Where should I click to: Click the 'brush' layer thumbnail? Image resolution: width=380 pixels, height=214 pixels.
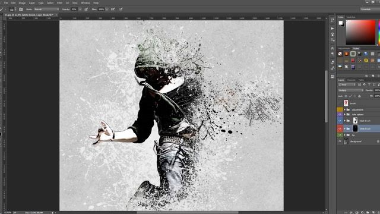click(346, 103)
